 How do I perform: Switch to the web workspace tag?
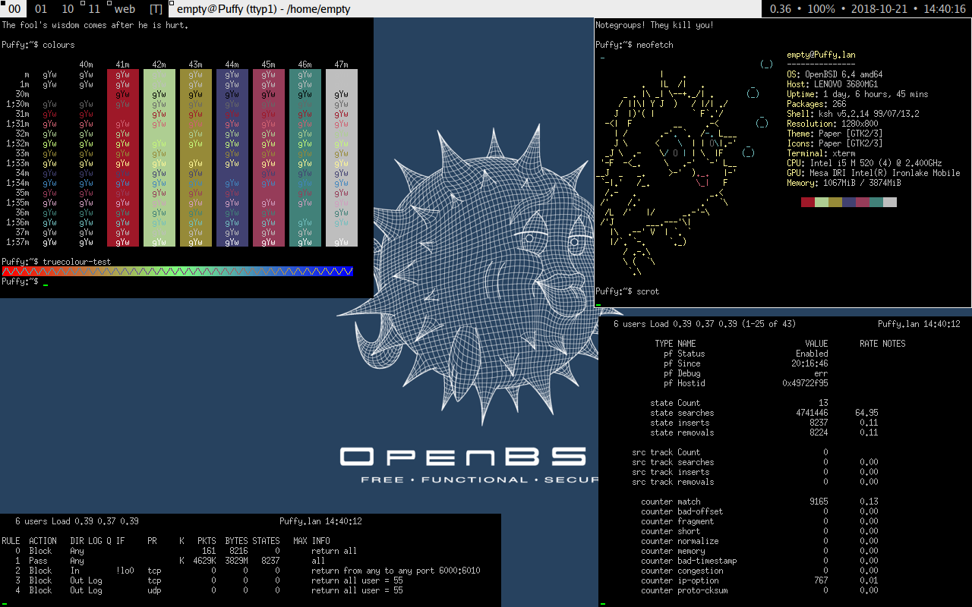(x=124, y=9)
